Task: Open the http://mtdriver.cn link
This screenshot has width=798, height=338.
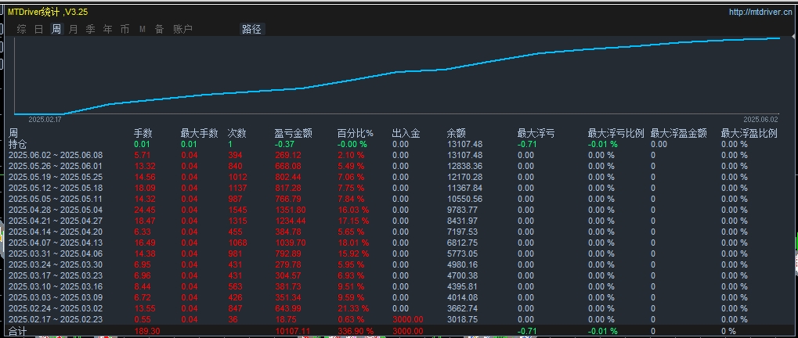Action: pos(760,13)
